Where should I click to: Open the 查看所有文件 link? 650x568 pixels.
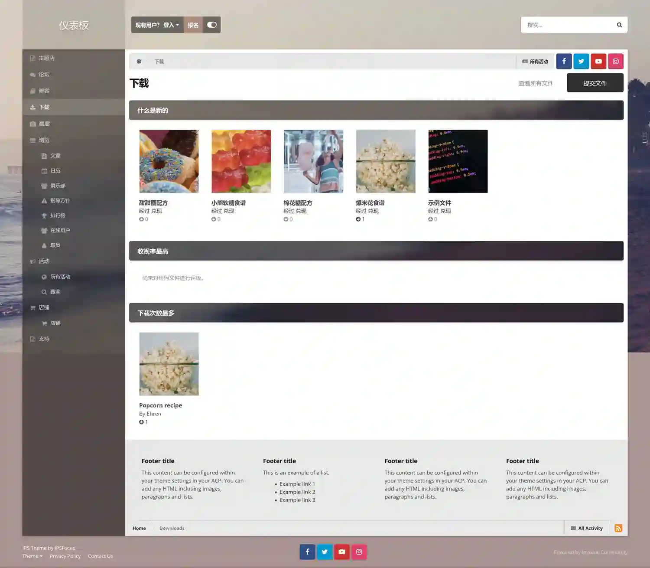pos(536,83)
